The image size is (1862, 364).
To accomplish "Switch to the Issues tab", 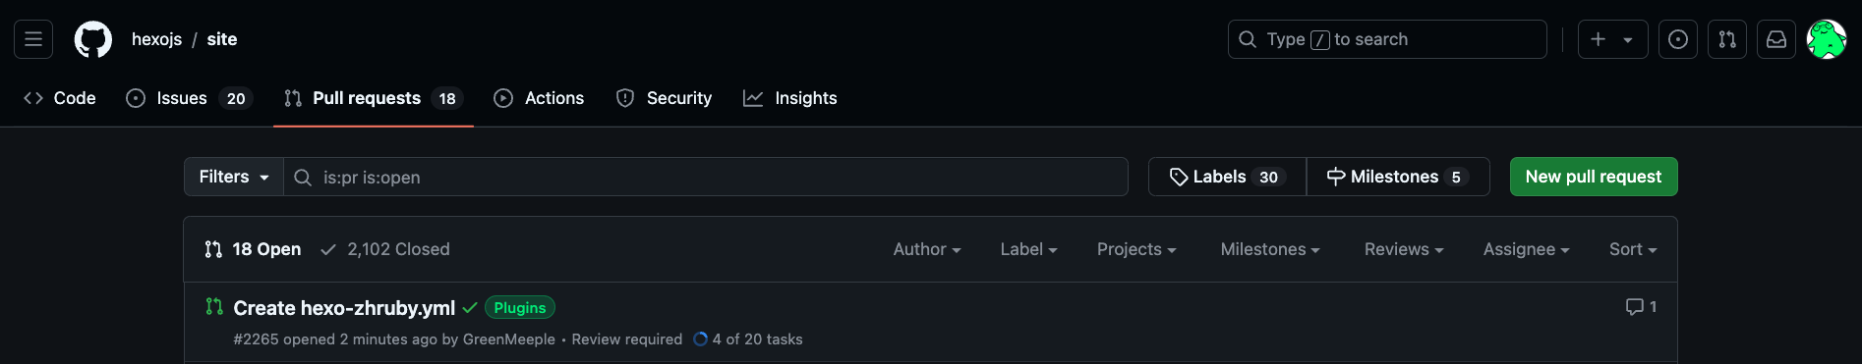I will click(x=190, y=98).
